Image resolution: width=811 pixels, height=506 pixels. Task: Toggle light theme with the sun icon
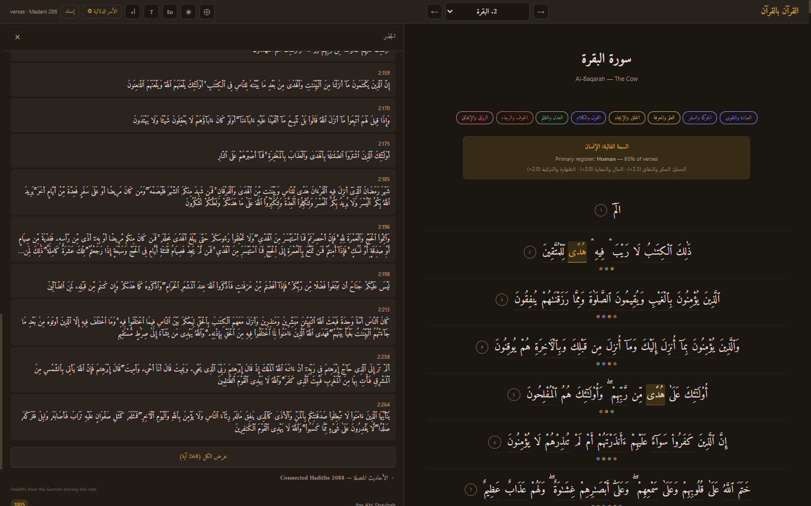point(188,11)
